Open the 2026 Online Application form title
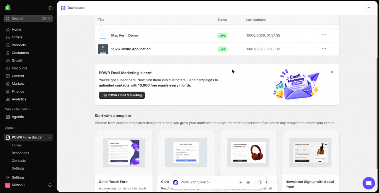The height and width of the screenshot is (193, 379). coord(131,49)
